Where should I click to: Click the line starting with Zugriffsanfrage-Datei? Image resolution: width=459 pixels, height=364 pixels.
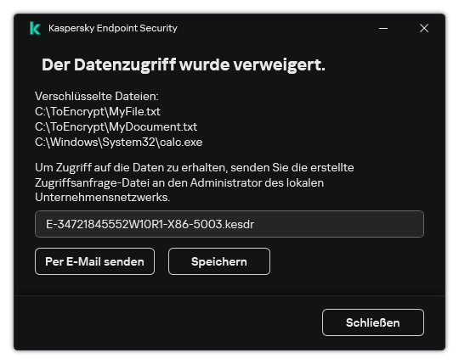[179, 183]
